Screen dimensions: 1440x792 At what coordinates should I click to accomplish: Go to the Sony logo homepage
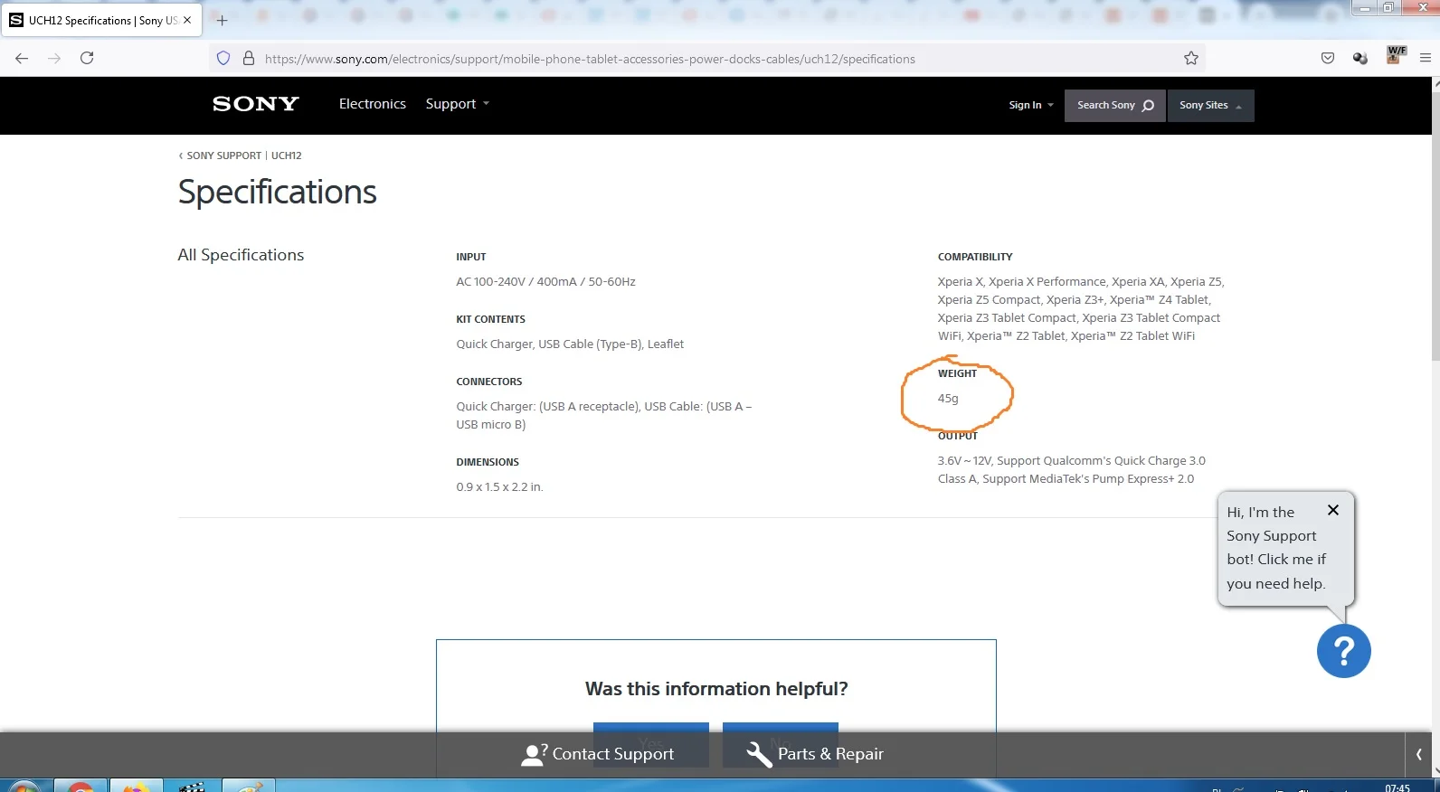pos(256,104)
